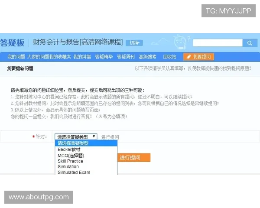Click the 切换 course switch button
The height and width of the screenshot is (208, 260).
(134, 43)
